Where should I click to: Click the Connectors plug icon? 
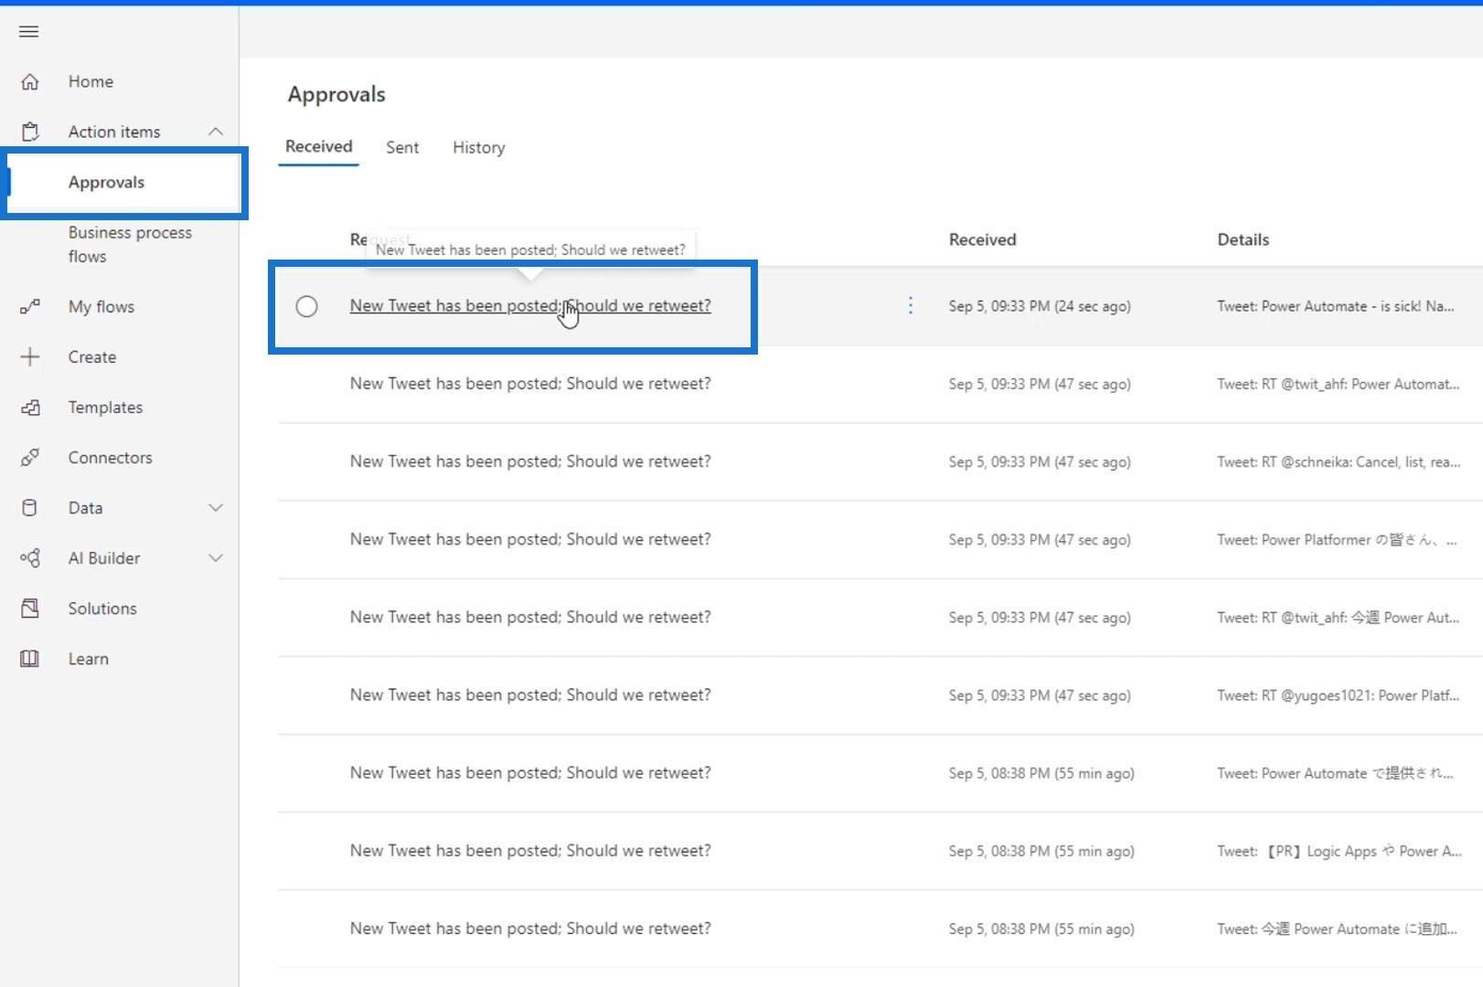29,458
